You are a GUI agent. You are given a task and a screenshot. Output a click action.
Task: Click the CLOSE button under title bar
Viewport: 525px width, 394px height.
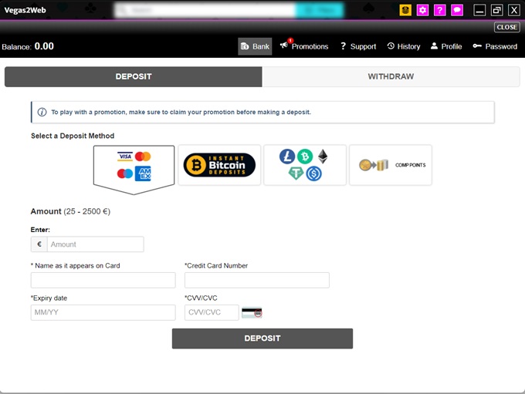pyautogui.click(x=506, y=27)
